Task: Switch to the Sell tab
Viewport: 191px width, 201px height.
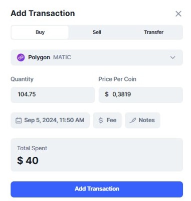Action: pos(97,32)
